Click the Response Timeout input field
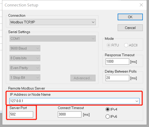149x127 pixels. click(x=117, y=62)
